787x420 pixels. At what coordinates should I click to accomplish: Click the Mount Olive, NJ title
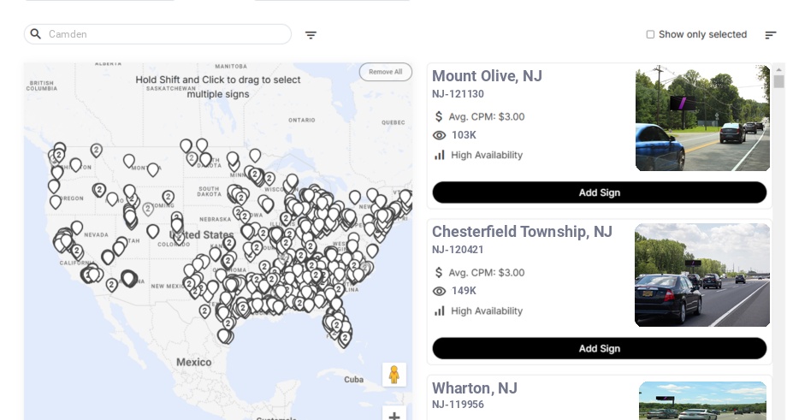487,76
